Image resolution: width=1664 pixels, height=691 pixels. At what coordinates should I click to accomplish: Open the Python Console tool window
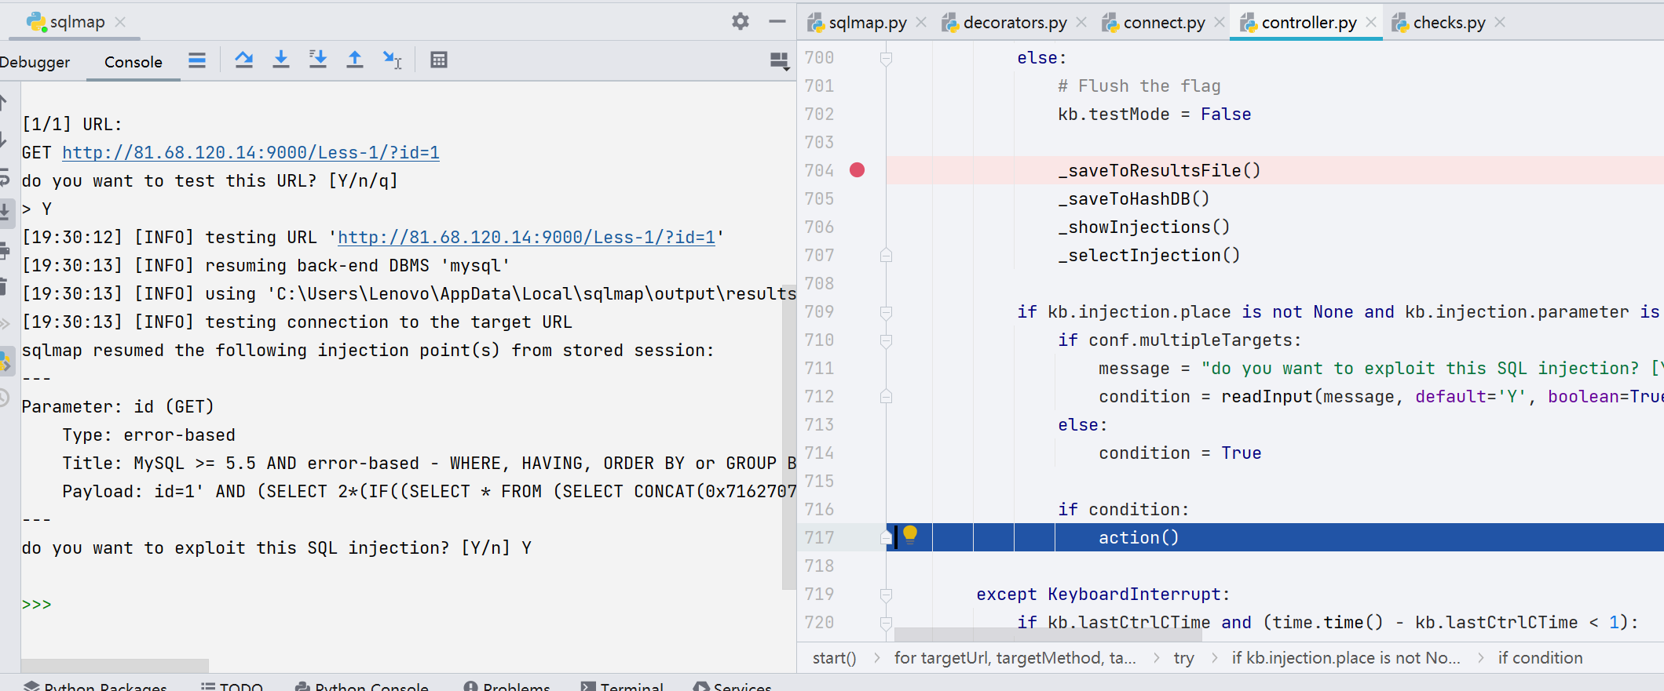click(x=362, y=686)
